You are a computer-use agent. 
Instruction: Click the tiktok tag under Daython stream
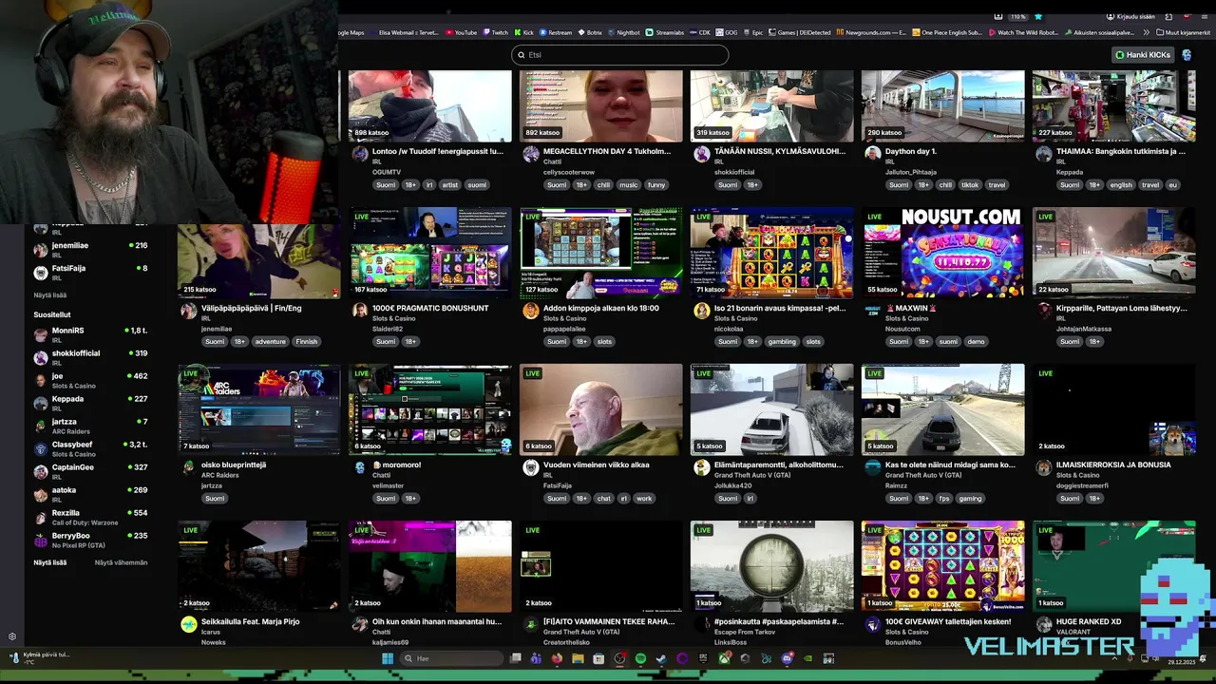coord(969,184)
